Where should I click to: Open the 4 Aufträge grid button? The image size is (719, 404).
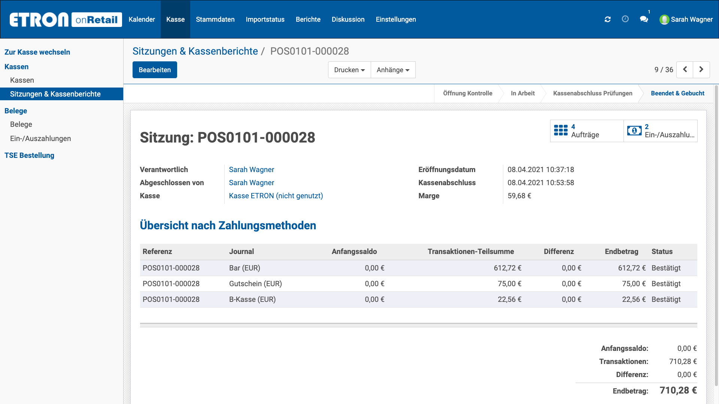(587, 131)
